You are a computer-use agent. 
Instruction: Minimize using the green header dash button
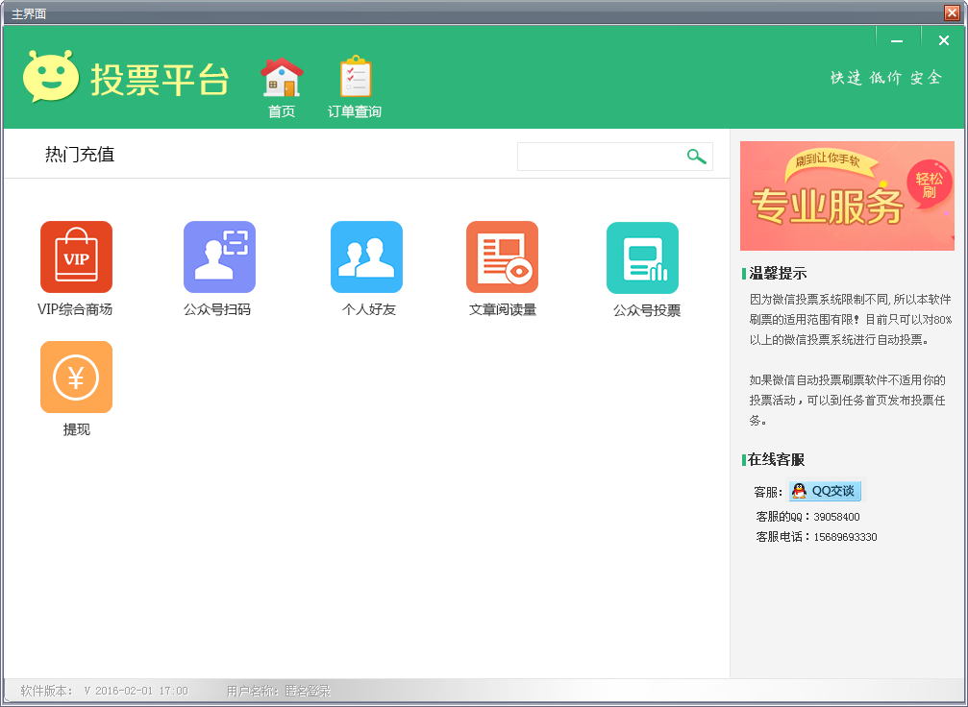click(x=897, y=40)
